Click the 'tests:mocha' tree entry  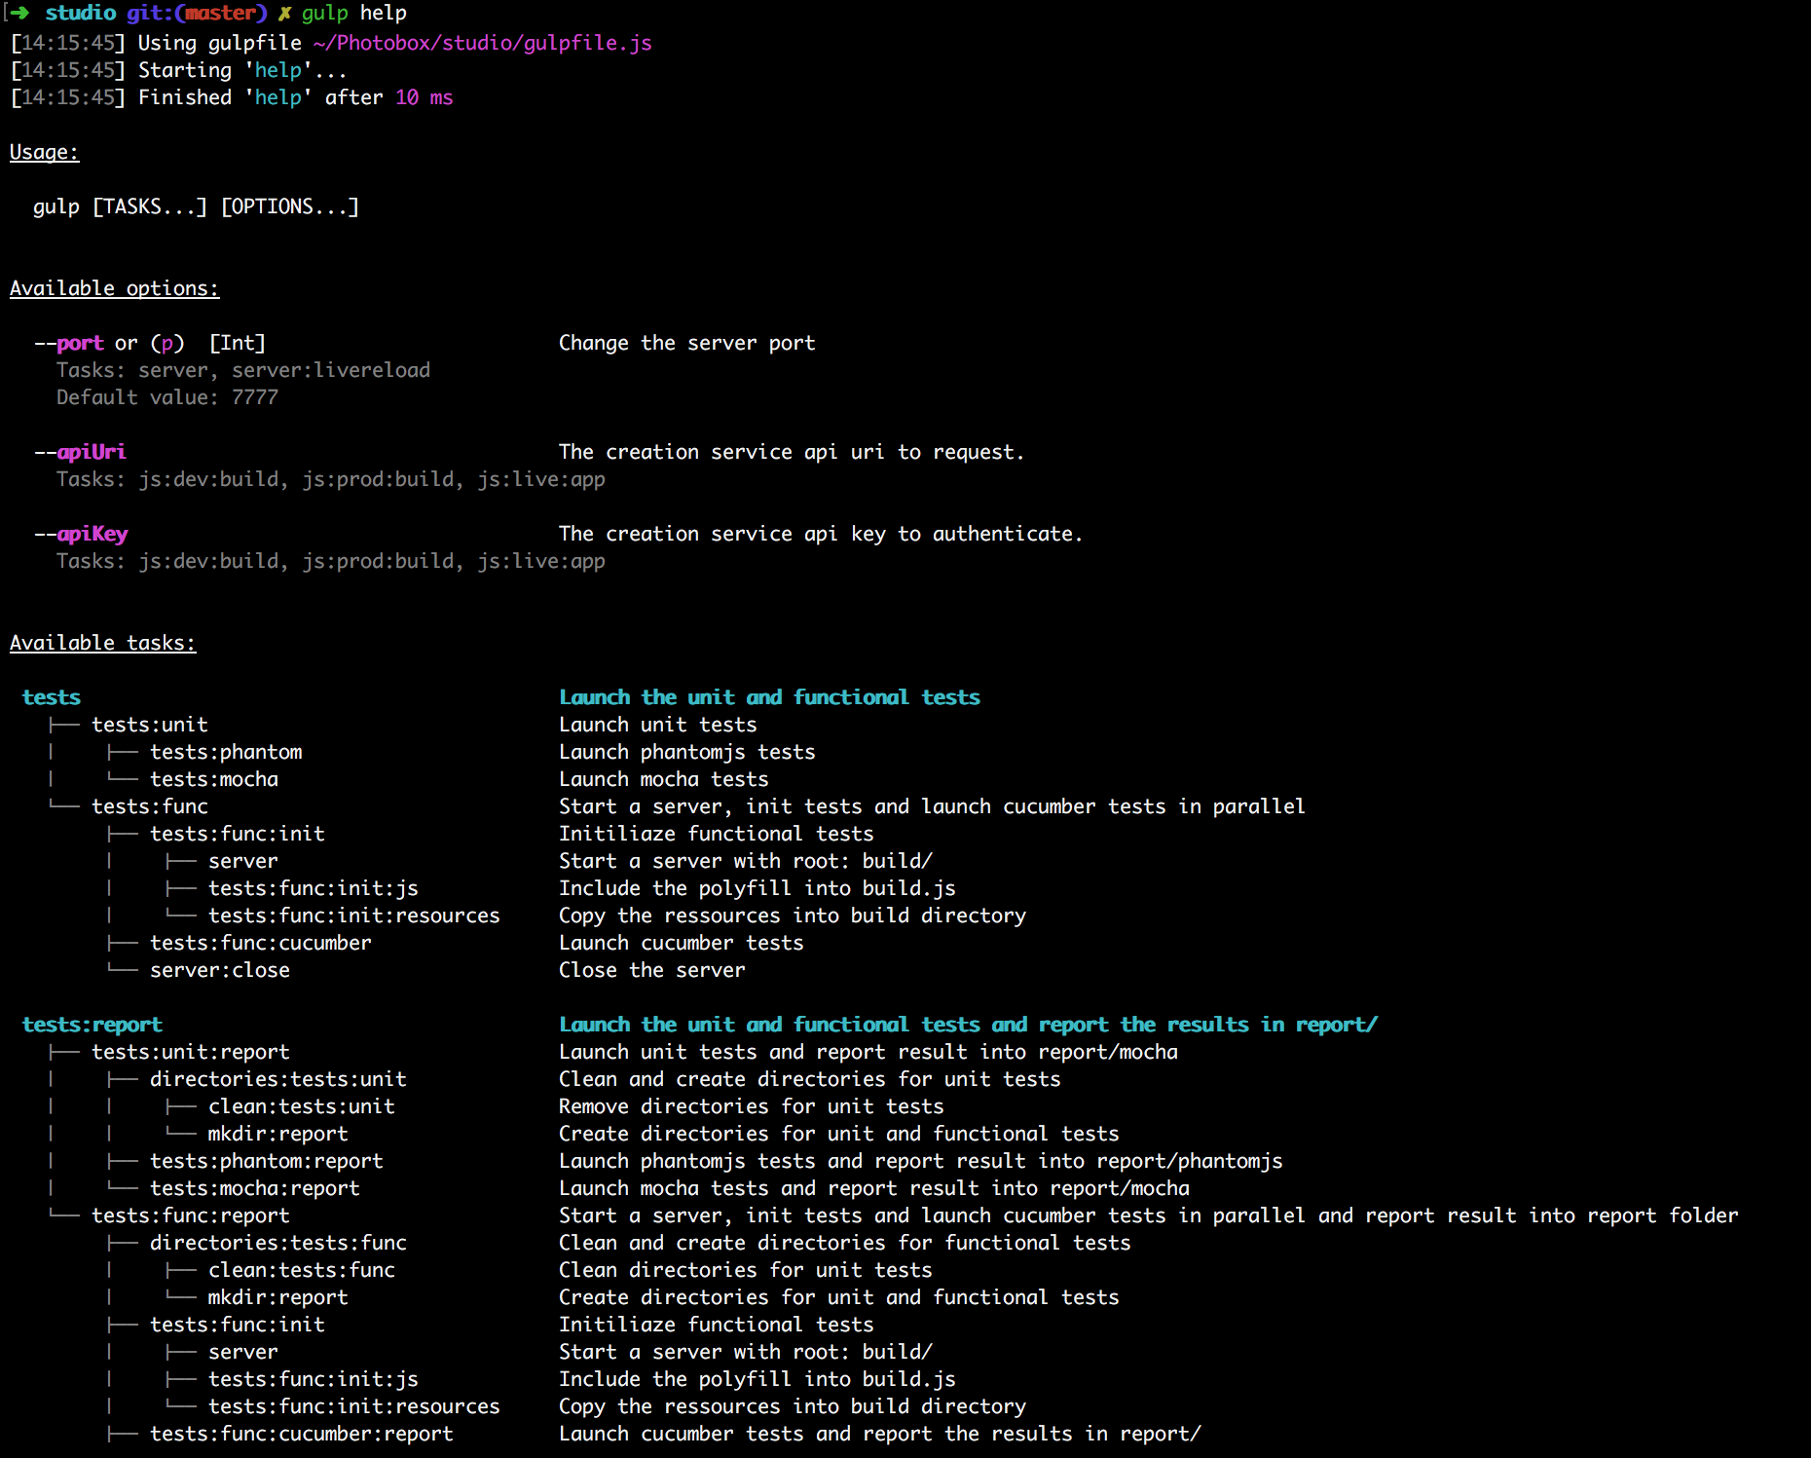[x=213, y=780]
